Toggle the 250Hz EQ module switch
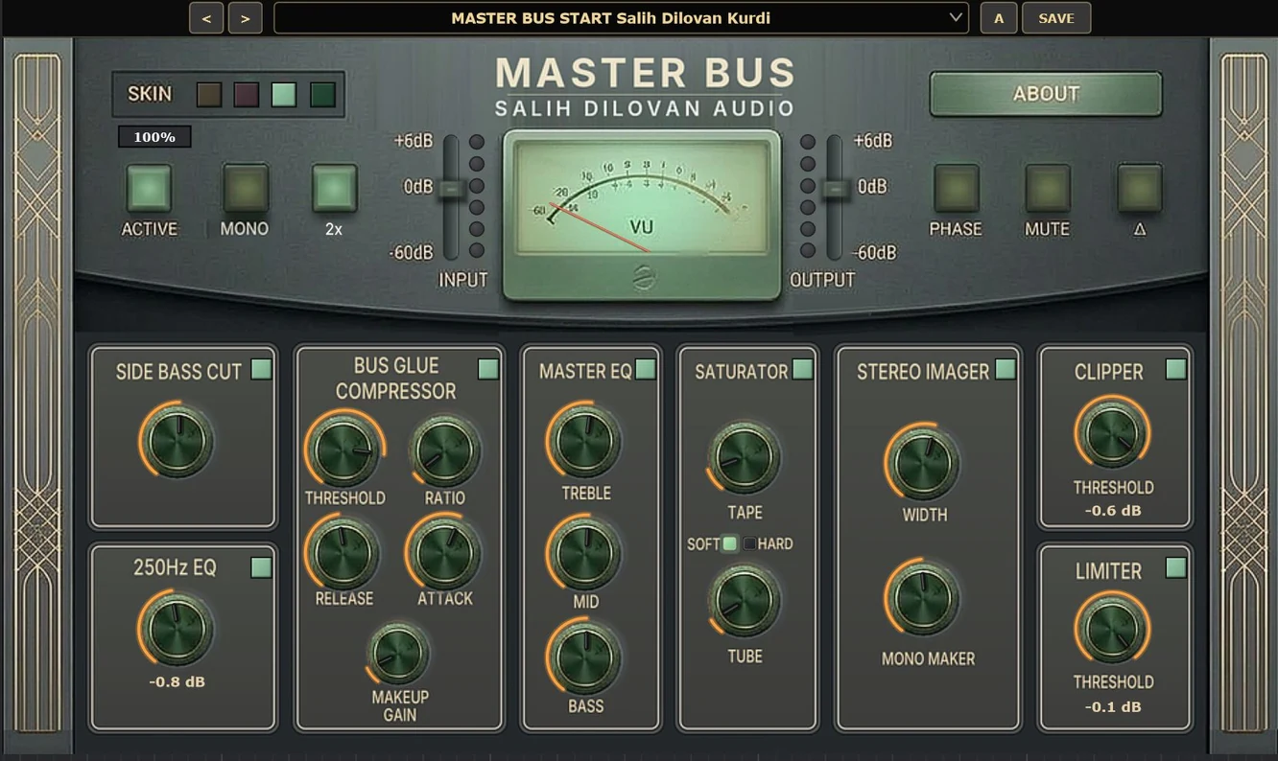Viewport: 1278px width, 761px height. click(x=261, y=567)
